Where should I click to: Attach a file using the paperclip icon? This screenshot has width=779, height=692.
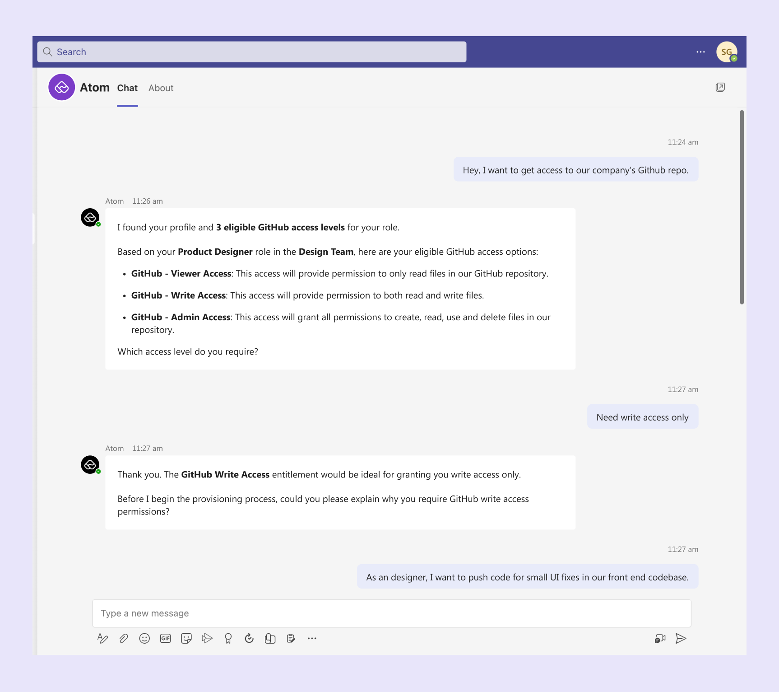tap(123, 638)
